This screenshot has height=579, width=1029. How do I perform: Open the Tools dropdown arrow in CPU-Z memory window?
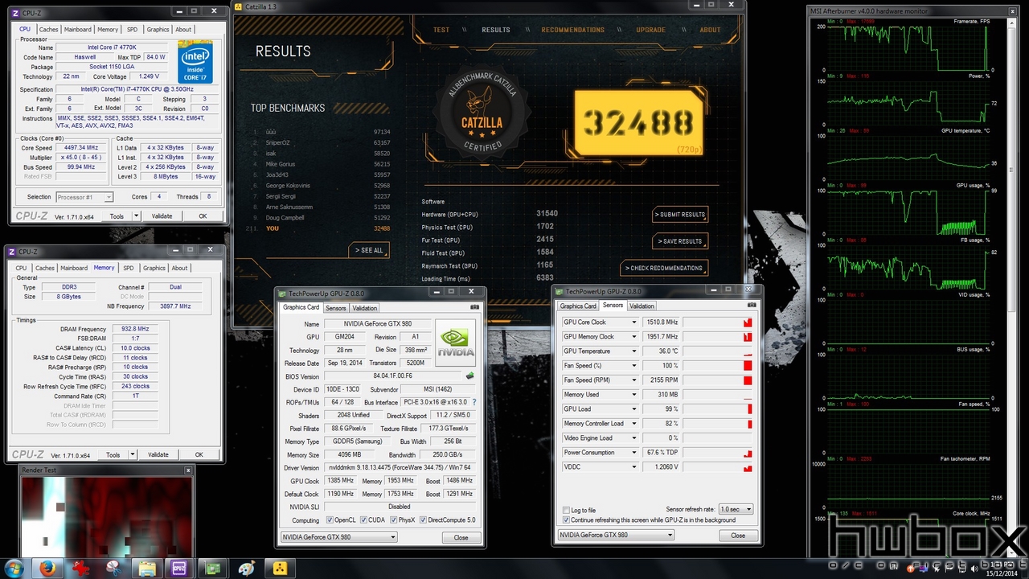[133, 454]
